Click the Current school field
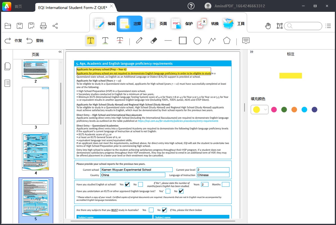This screenshot has width=336, height=225. point(136,170)
